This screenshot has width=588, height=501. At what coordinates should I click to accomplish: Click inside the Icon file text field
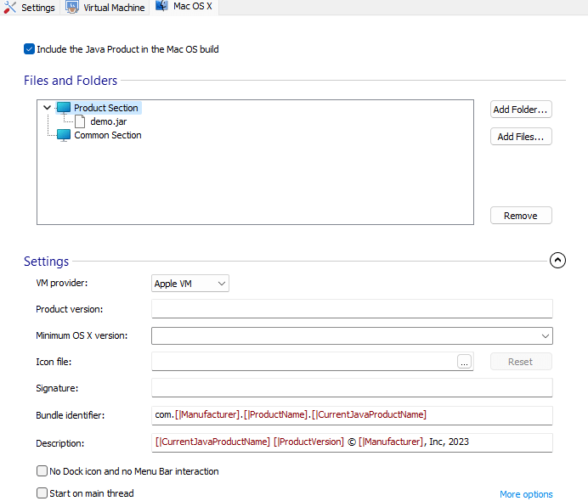pos(304,361)
